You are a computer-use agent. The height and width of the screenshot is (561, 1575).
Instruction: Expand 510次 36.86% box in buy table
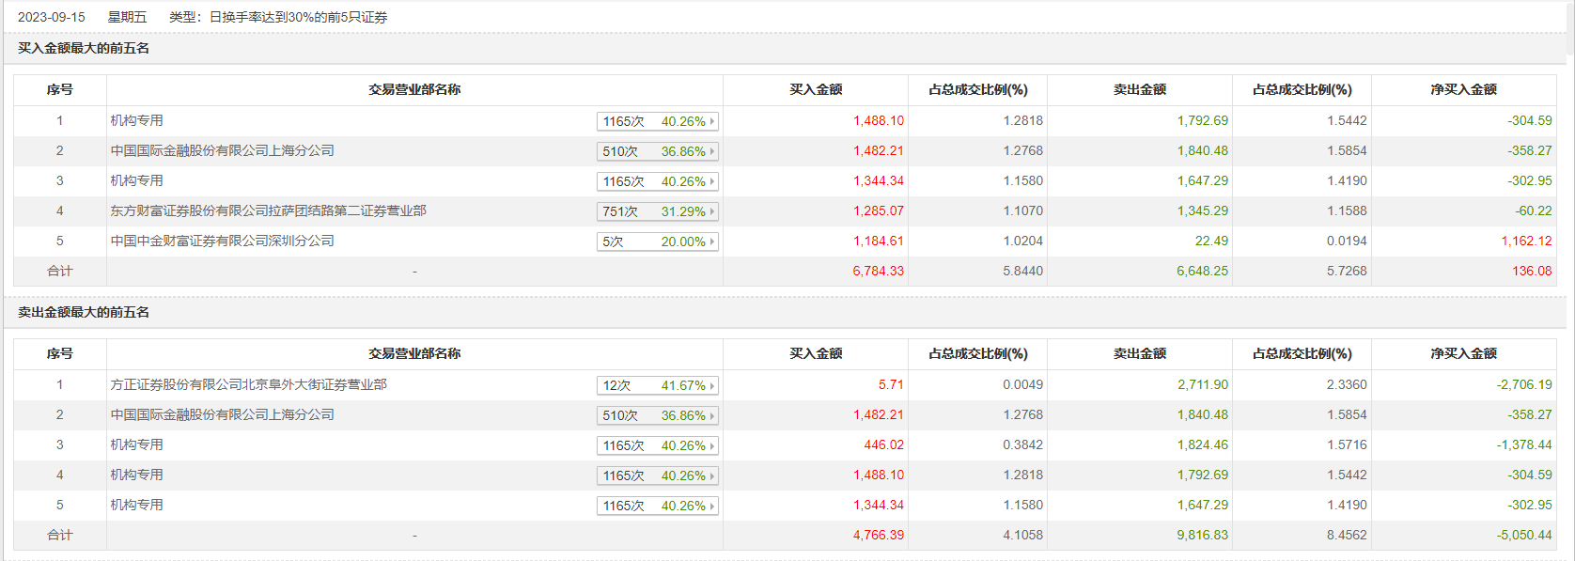(x=657, y=151)
